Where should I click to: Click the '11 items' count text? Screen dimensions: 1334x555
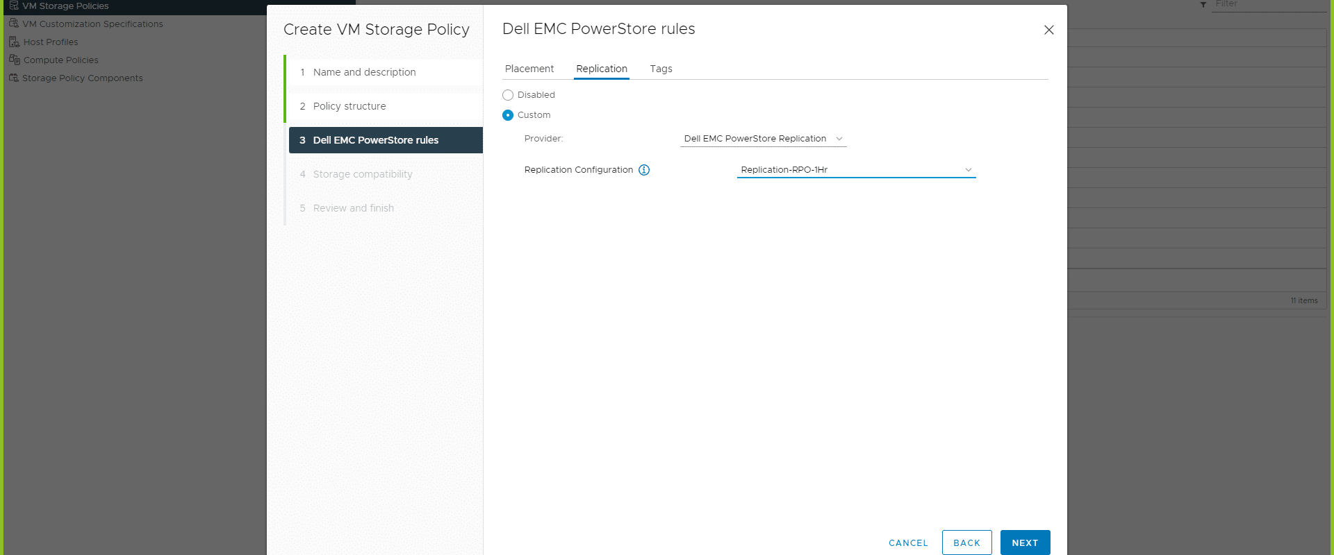click(1304, 300)
